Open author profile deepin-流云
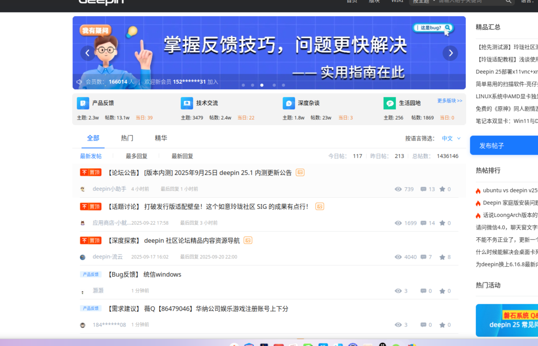The height and width of the screenshot is (346, 538). (107, 257)
